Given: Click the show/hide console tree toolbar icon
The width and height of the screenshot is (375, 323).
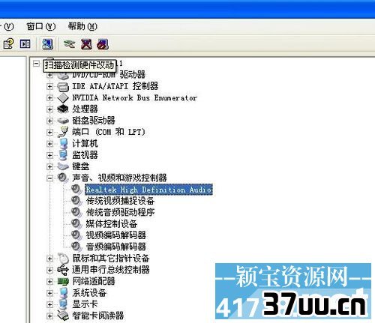Looking at the screenshot, I should pos(25,44).
